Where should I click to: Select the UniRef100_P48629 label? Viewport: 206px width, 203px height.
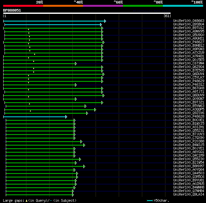click(189, 81)
